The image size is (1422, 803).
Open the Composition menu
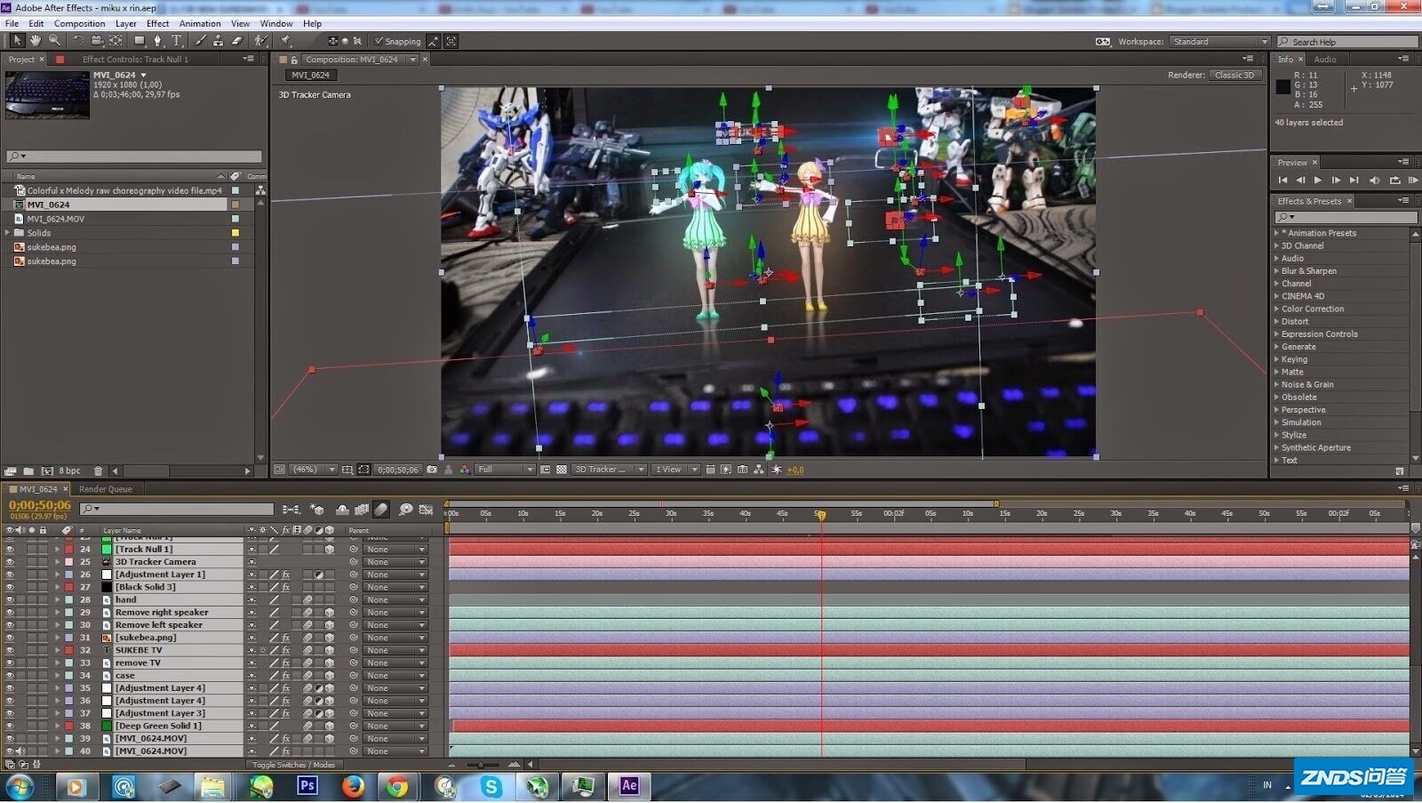click(x=79, y=24)
